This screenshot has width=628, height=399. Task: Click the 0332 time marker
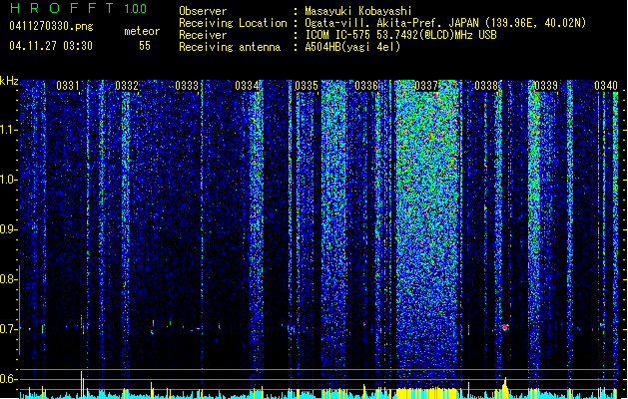point(127,86)
